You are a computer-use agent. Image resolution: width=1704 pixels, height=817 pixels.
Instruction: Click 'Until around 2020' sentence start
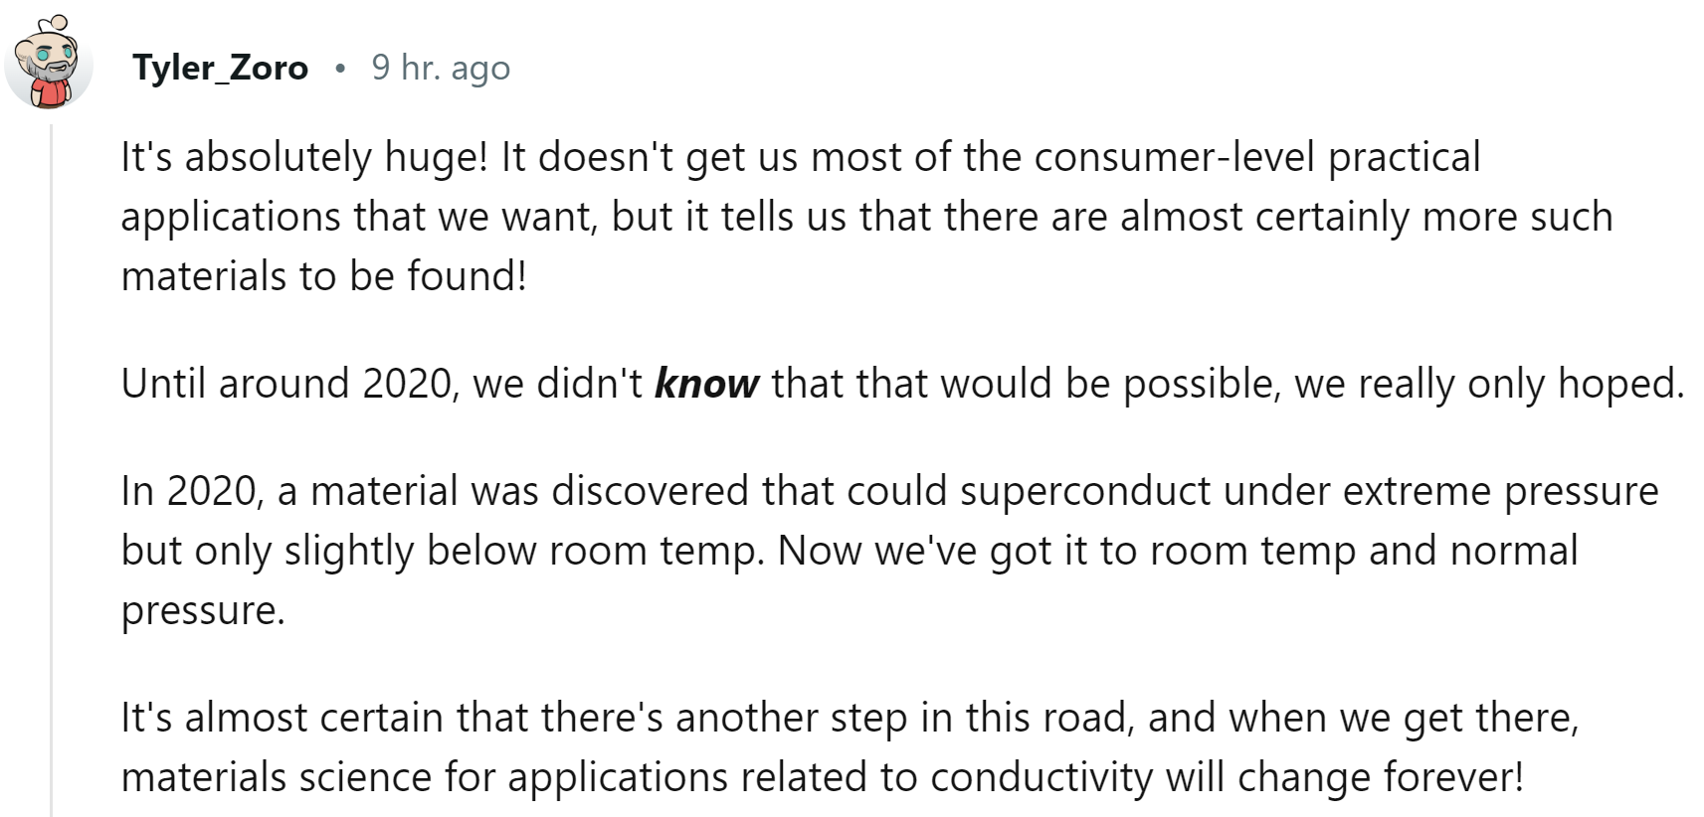[x=286, y=384]
